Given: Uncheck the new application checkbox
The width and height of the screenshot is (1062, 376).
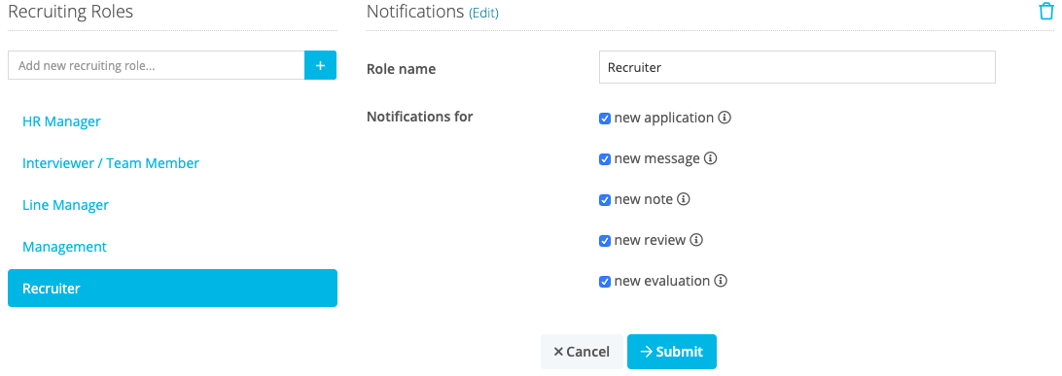Looking at the screenshot, I should (x=605, y=119).
